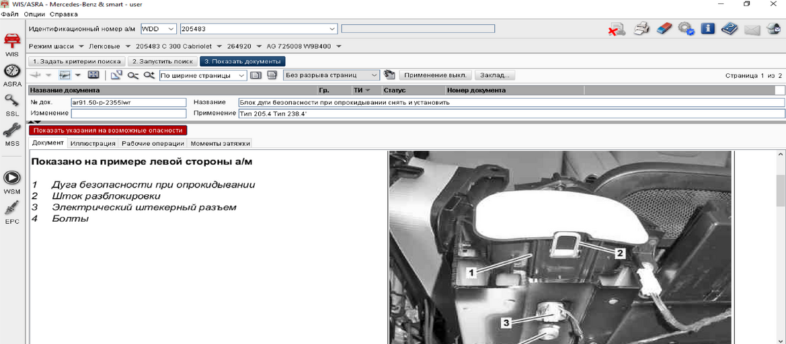Launch the WSM play module
The image size is (786, 344).
12,181
